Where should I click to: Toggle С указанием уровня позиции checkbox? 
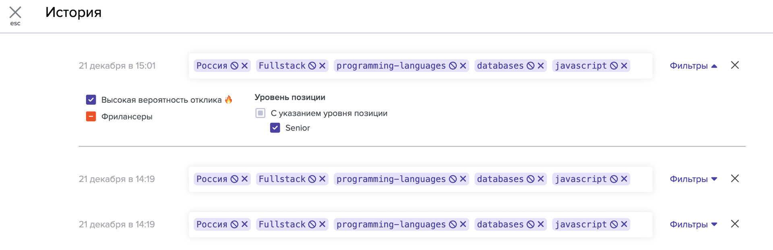pyautogui.click(x=260, y=114)
